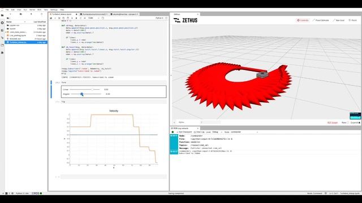Click the stop kernel square icon
Screen dimensions: 362x203
coord(76,18)
